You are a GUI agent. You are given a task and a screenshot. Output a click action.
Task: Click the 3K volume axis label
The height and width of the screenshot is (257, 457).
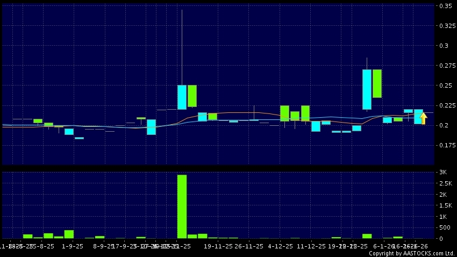point(444,172)
